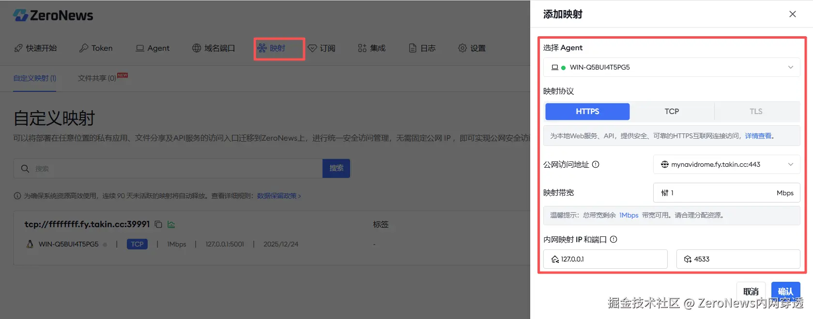Open the 数据保留政策 link
Image resolution: width=813 pixels, height=319 pixels.
(279, 196)
